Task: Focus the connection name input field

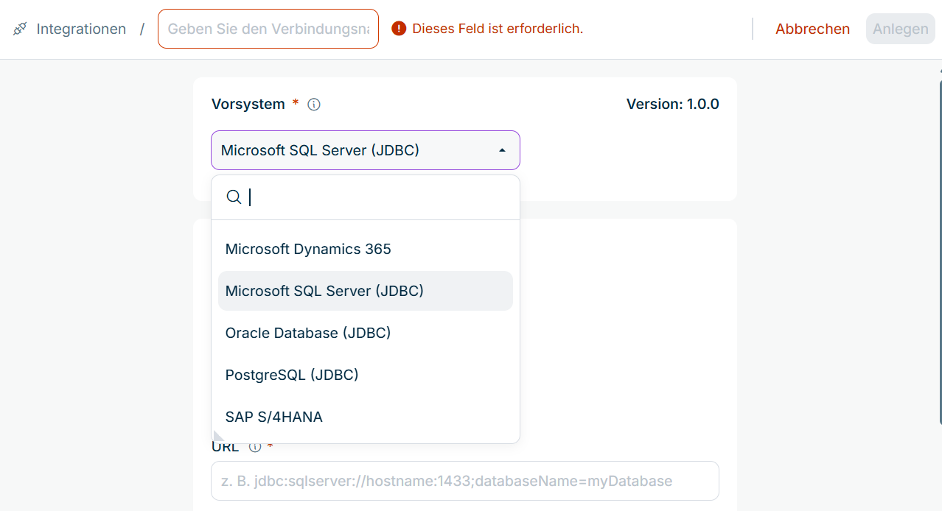Action: pyautogui.click(x=268, y=29)
